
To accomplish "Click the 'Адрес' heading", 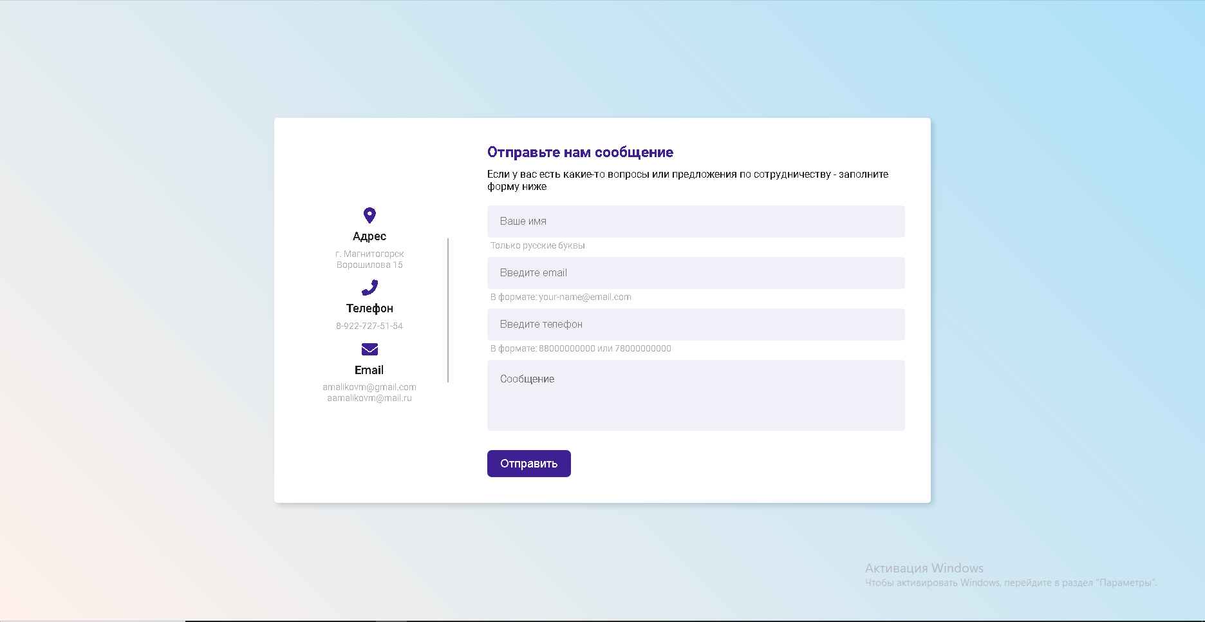I will click(x=369, y=236).
